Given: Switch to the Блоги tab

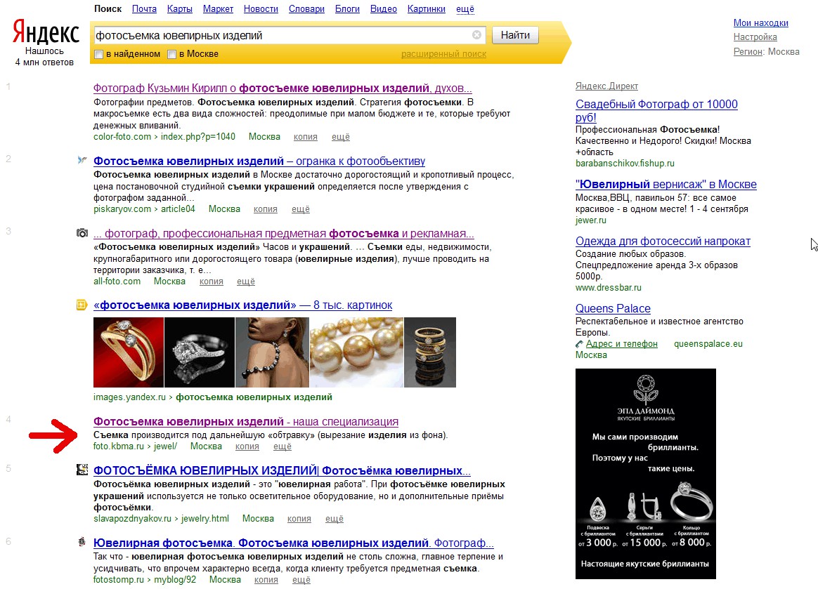Looking at the screenshot, I should coord(347,9).
